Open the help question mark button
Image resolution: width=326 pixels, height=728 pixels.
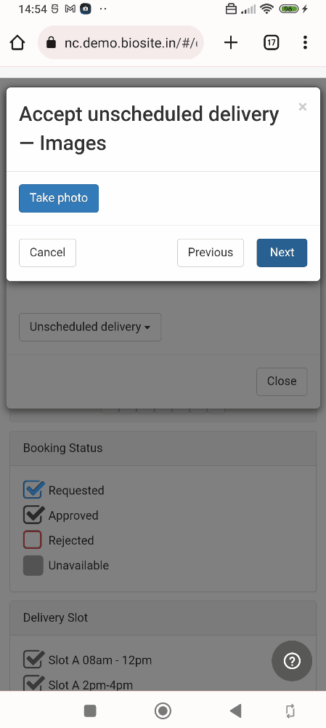pyautogui.click(x=292, y=661)
